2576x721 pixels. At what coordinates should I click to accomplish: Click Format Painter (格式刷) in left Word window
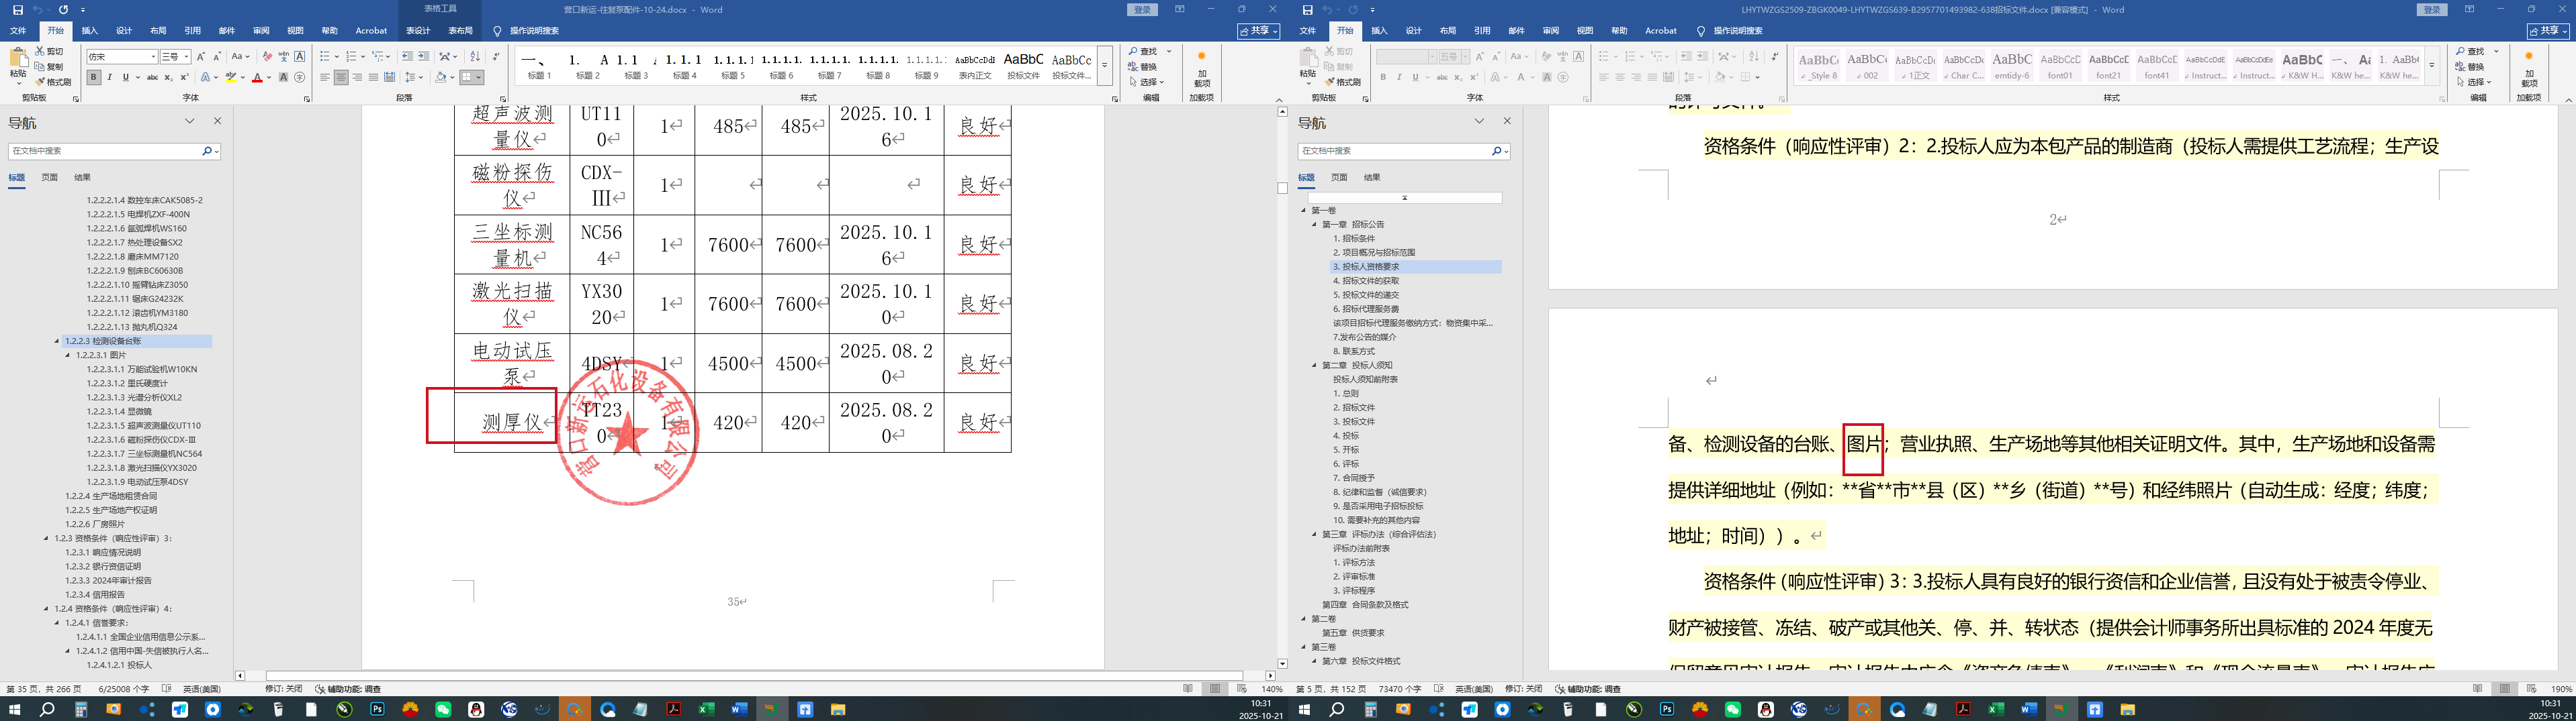53,82
